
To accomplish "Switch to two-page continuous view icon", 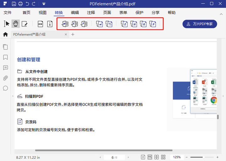I will 163,157.
